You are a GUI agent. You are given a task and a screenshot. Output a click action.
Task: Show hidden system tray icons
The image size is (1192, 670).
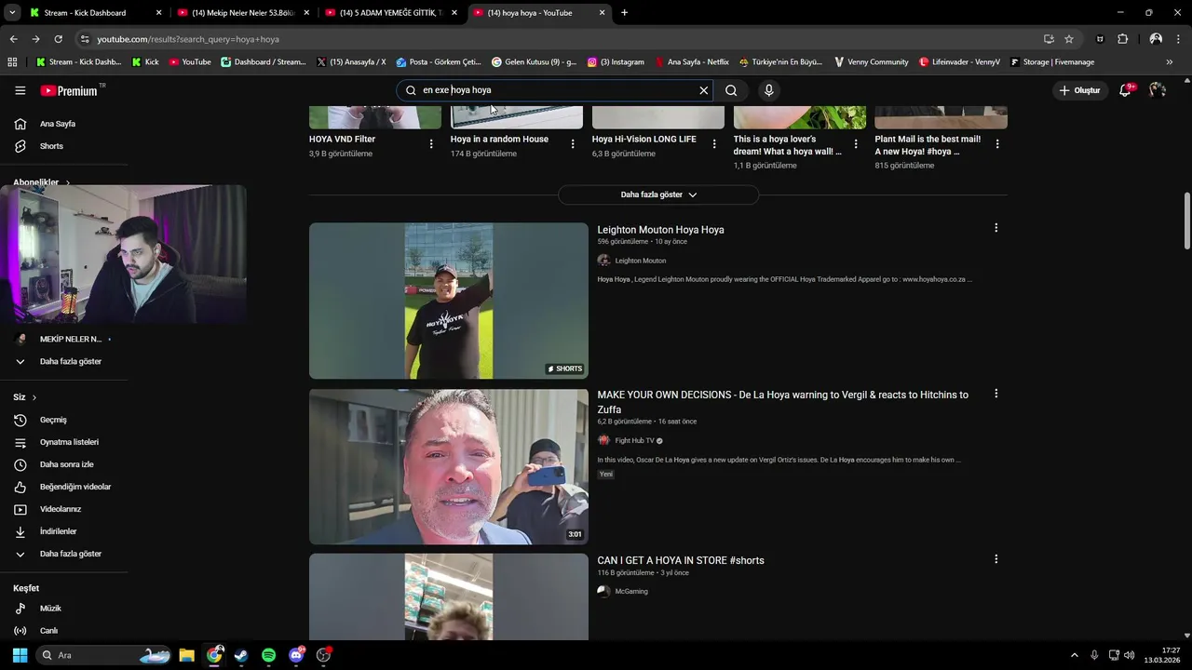point(1074,655)
